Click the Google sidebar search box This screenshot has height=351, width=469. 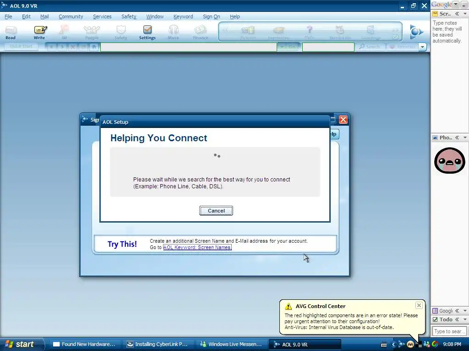coord(449,331)
